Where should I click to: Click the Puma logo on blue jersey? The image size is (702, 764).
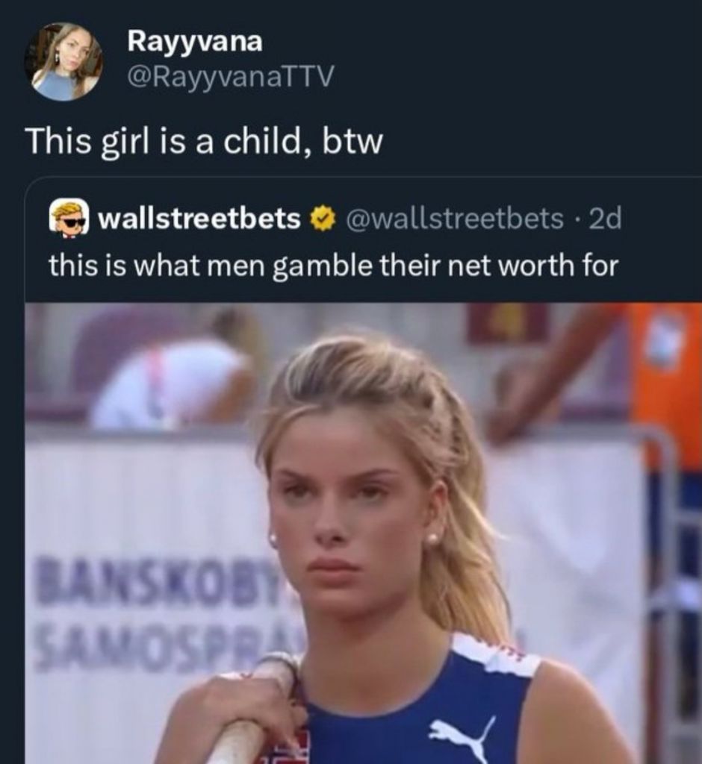[x=463, y=739]
